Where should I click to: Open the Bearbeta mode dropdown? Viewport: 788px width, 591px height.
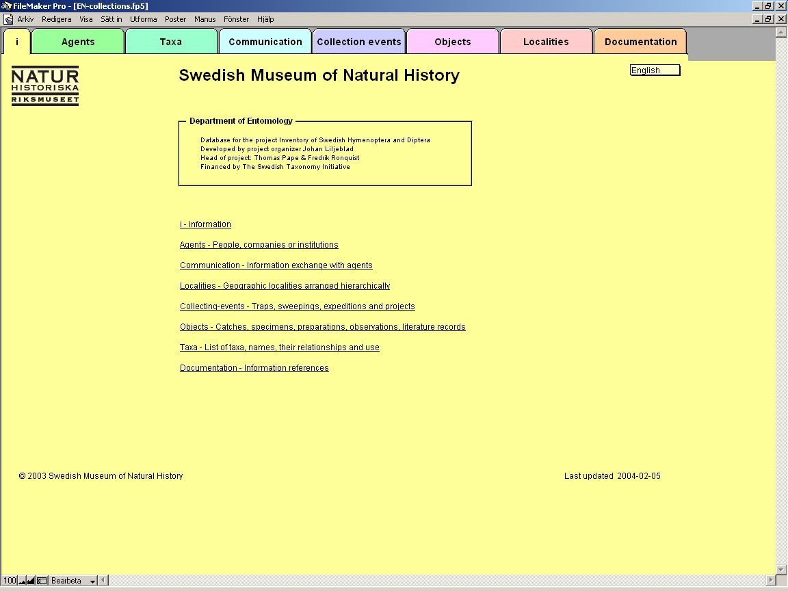click(x=73, y=581)
